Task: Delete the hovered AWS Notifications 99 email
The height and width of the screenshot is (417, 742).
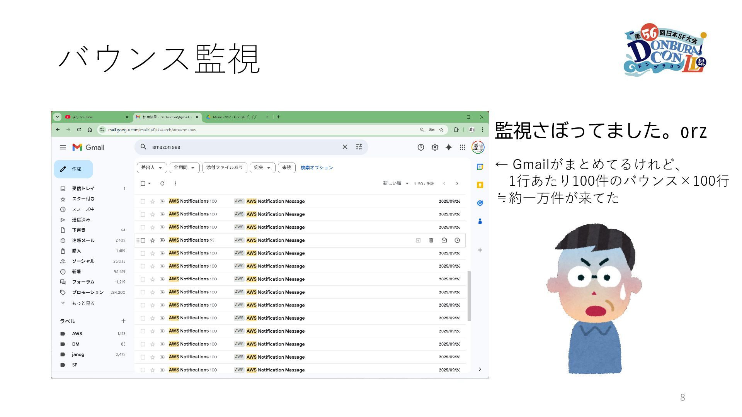Action: point(431,240)
